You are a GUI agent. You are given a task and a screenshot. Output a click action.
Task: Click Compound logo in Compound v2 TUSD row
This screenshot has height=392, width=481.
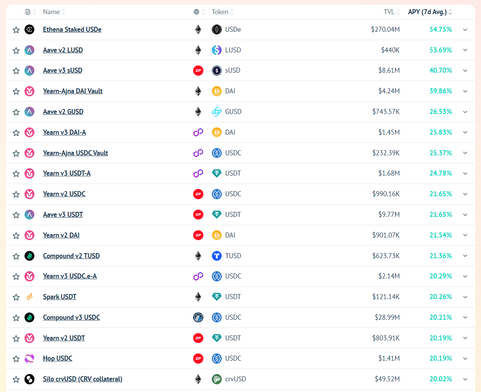coord(29,256)
